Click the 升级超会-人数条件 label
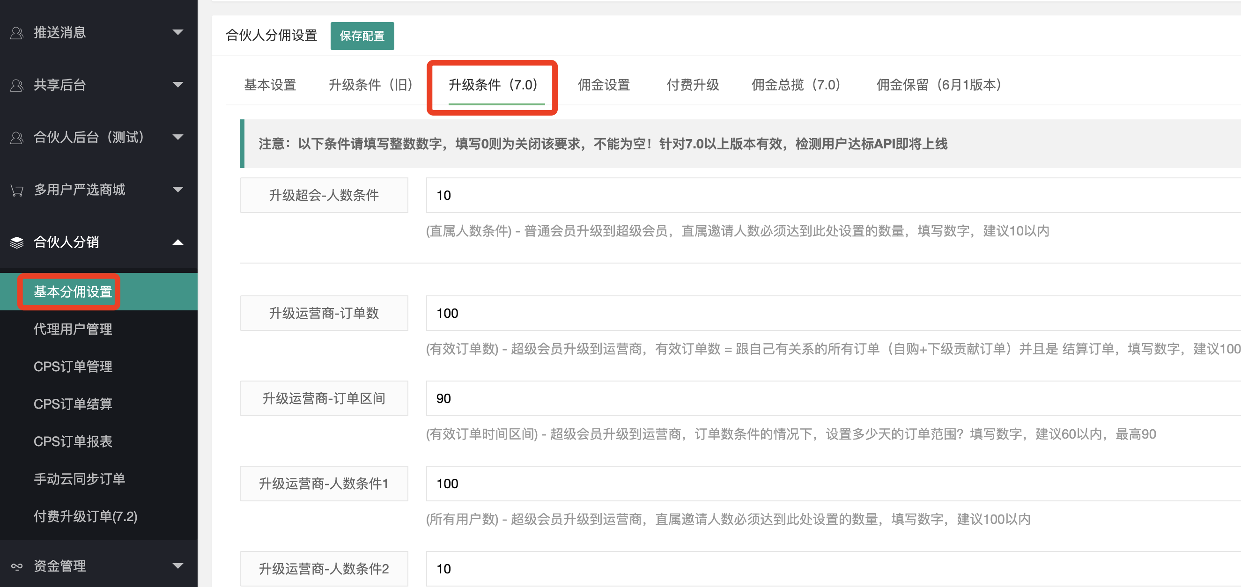The height and width of the screenshot is (587, 1241). click(x=324, y=196)
